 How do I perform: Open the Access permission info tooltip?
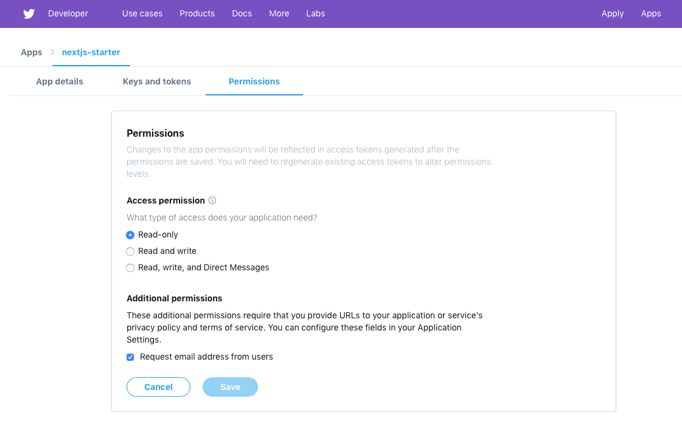click(212, 200)
